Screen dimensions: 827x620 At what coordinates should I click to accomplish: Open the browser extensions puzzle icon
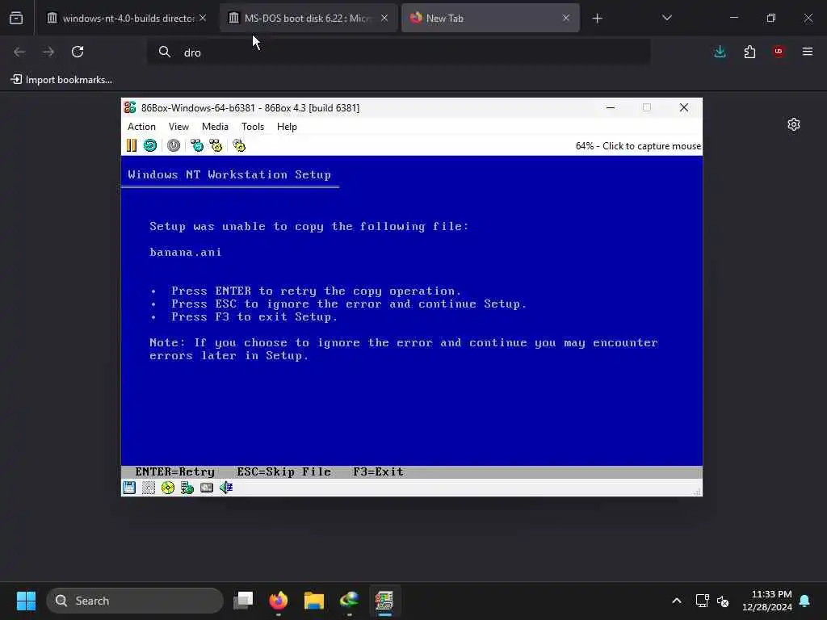pyautogui.click(x=749, y=52)
